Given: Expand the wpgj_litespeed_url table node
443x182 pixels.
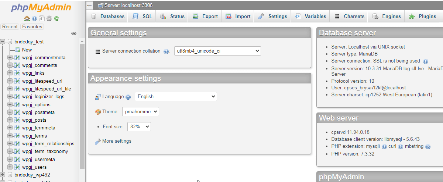Looking at the screenshot, I should 10,81.
